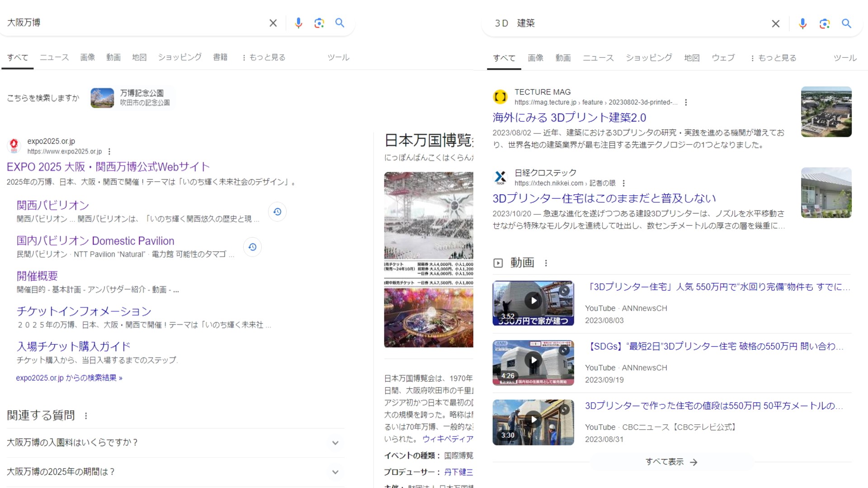The height and width of the screenshot is (488, 868).
Task: Expand 大阪万博の入園料はいくらですか？ question
Action: pos(175,443)
